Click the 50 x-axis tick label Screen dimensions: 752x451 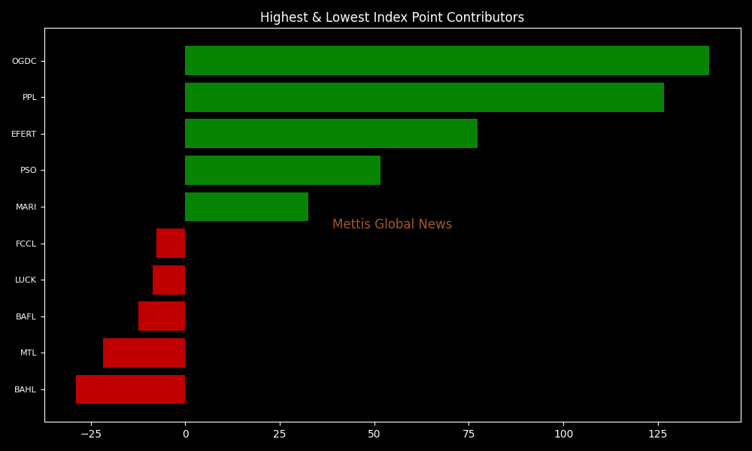[374, 434]
